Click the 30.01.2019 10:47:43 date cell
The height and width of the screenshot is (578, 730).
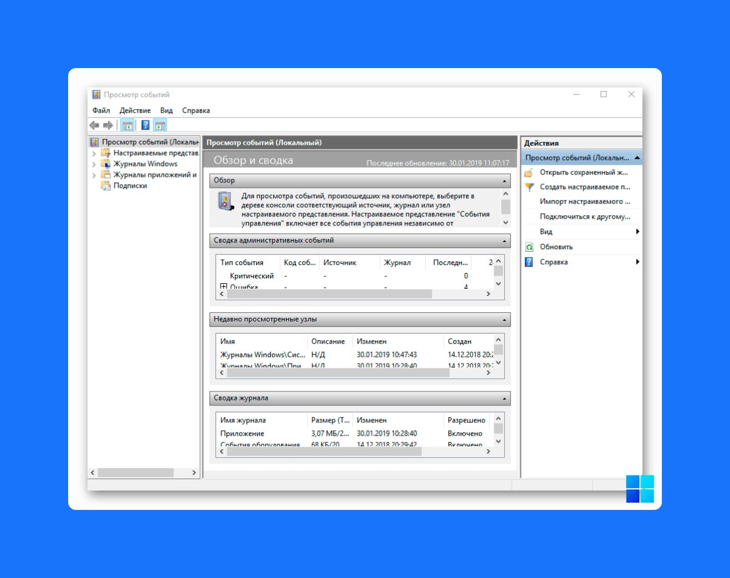point(387,354)
